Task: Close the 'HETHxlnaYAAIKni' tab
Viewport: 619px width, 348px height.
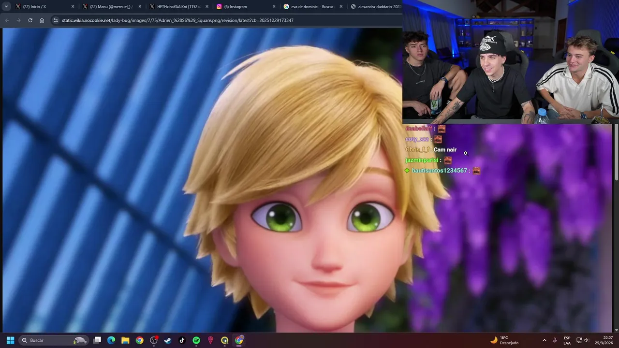Action: [x=207, y=7]
